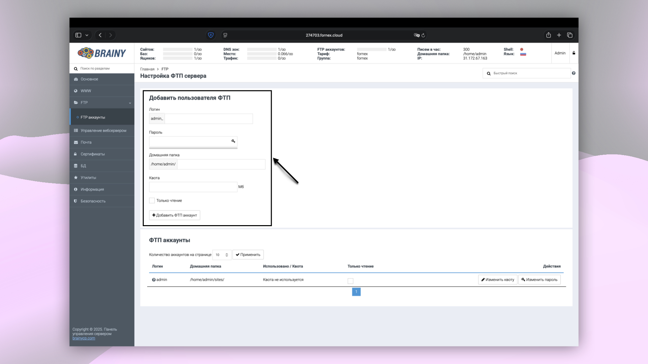
Task: Open a new browser tab
Action: [559, 35]
